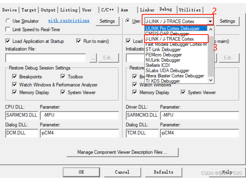Toggle hardware side Watch Windows checkbox
This screenshot has width=246, height=178.
coord(135,85)
